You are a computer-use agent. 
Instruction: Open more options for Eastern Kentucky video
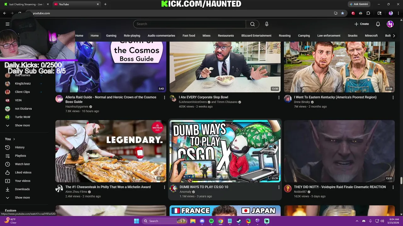[393, 98]
